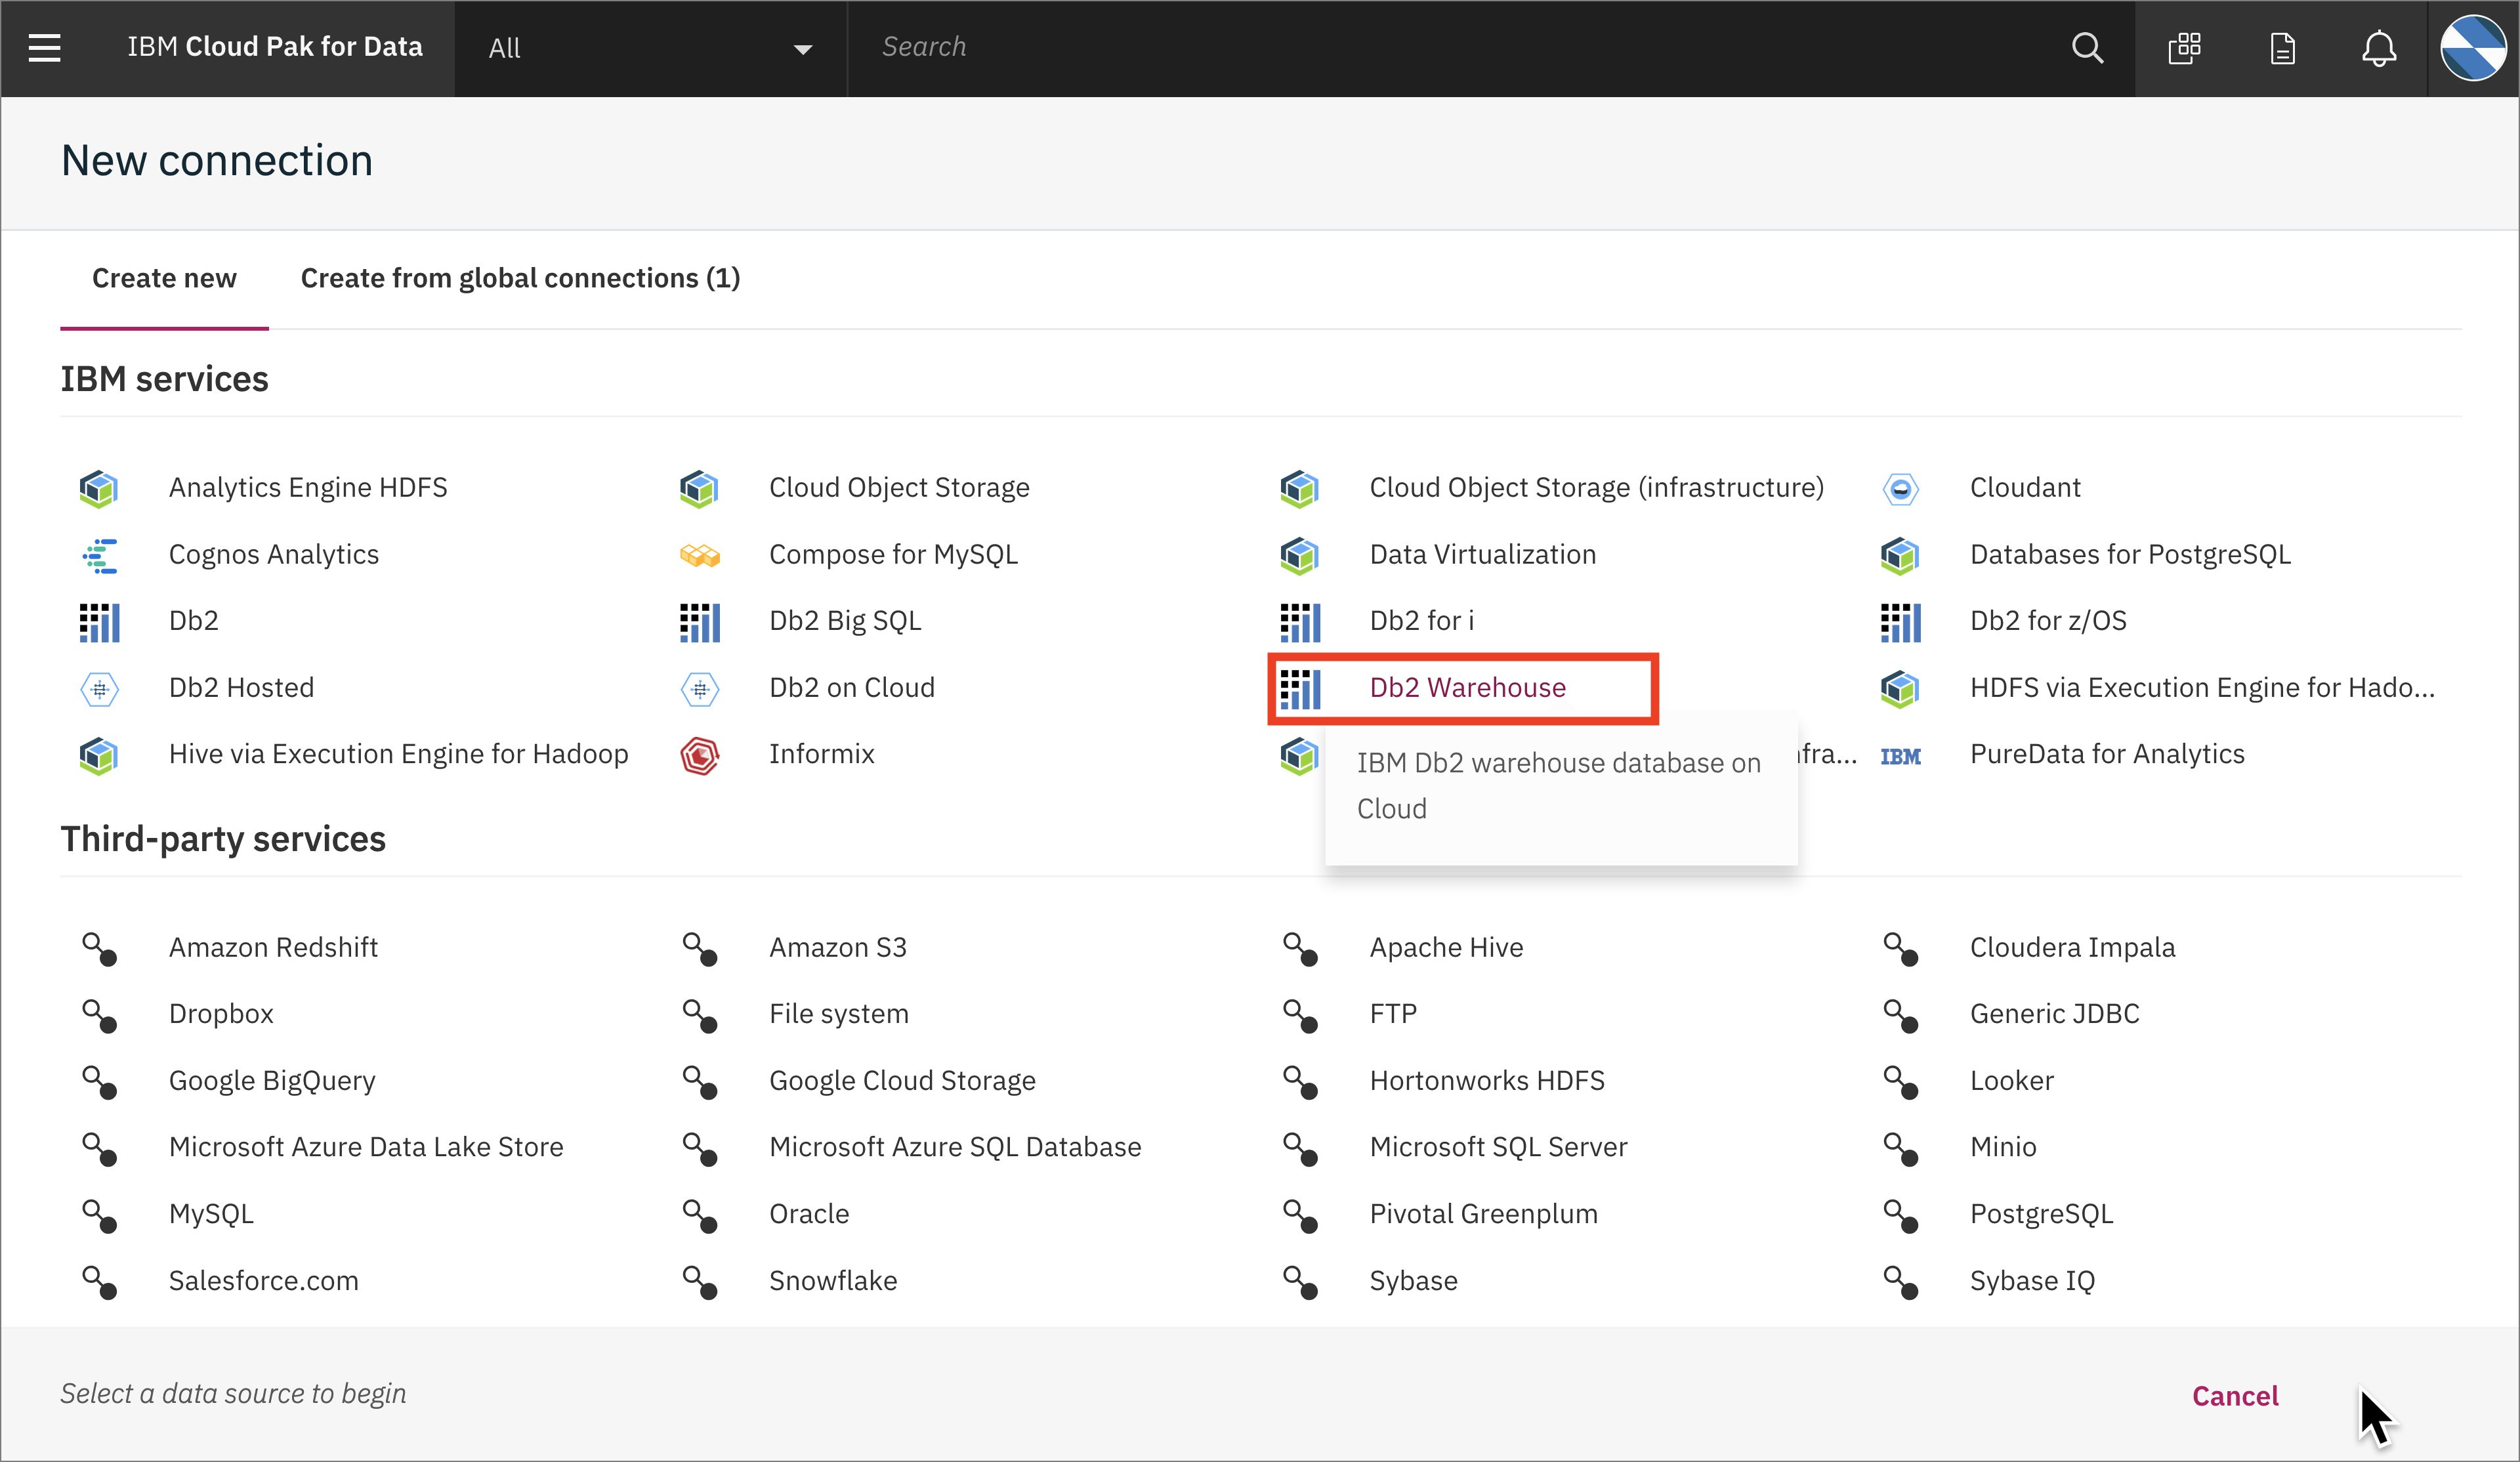The height and width of the screenshot is (1462, 2520).
Task: Select Sybase connection
Action: tap(1413, 1280)
